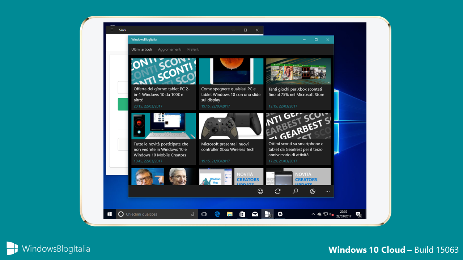
Task: Switch to Preferiti tab
Action: 193,49
